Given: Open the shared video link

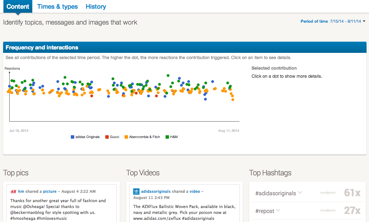Looking at the screenshot, I should point(195,191).
